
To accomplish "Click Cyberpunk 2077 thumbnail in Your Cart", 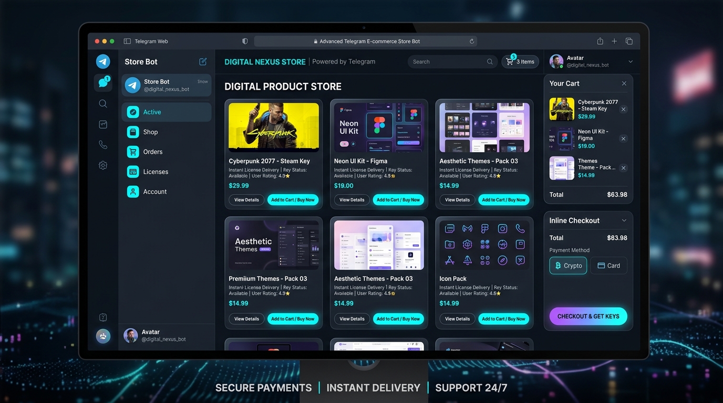I will pyautogui.click(x=562, y=109).
